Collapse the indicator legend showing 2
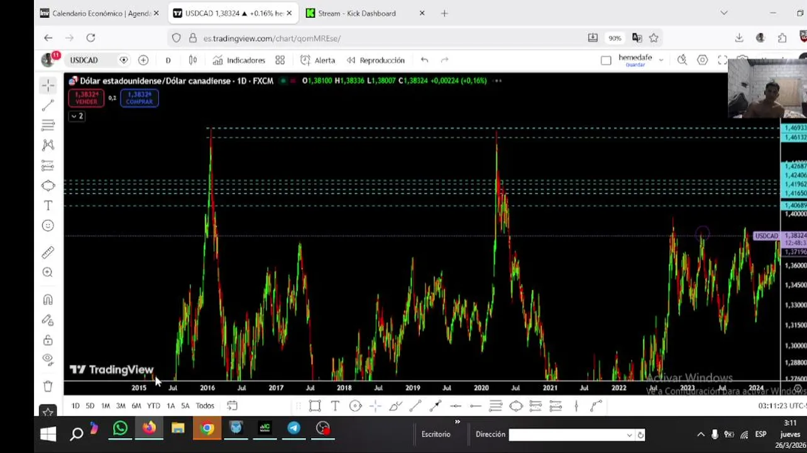 point(77,116)
